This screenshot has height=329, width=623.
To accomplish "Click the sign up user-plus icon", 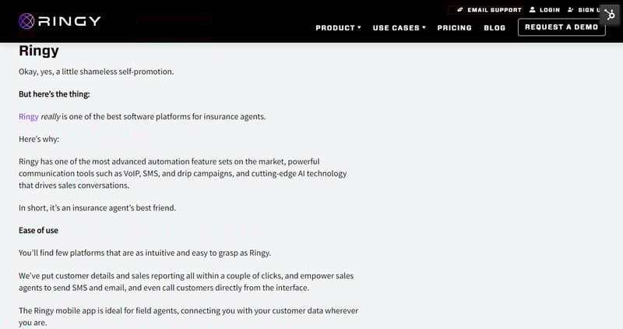I will (x=571, y=9).
